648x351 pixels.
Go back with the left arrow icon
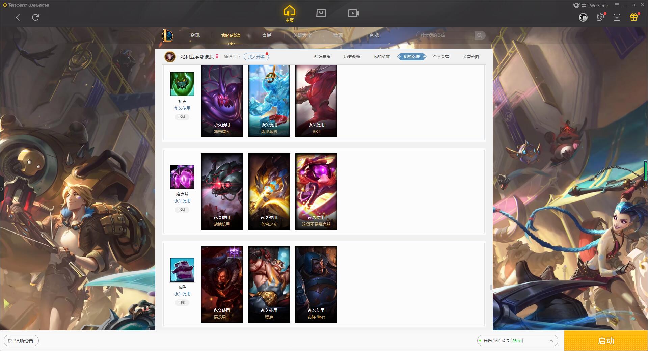18,17
